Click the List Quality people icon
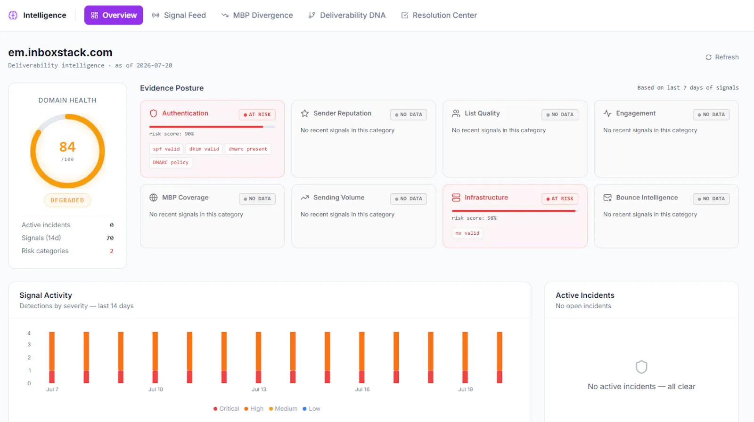Screen dimensions: 754x422 click(456, 113)
